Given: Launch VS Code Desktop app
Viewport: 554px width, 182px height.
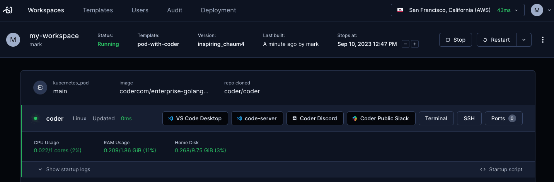Looking at the screenshot, I should [195, 118].
